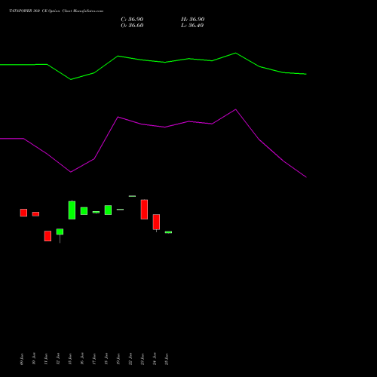
Task: Click the red candlestick above date 09
Action: coord(23,213)
